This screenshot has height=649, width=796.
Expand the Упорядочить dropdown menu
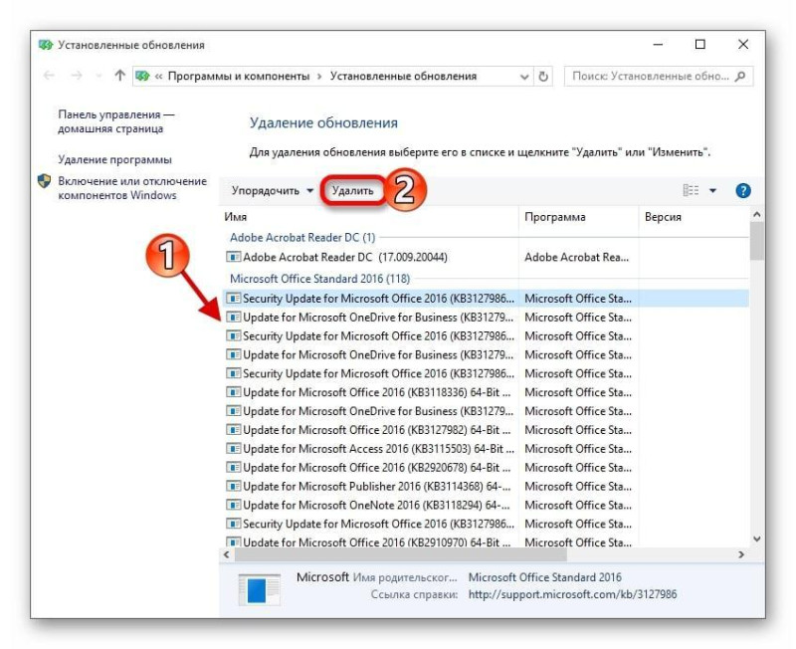[273, 191]
